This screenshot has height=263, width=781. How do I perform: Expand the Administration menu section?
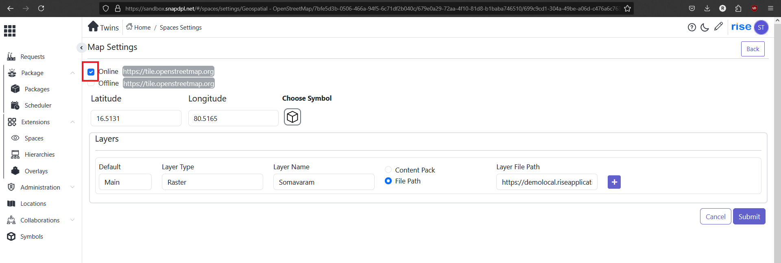pos(72,187)
